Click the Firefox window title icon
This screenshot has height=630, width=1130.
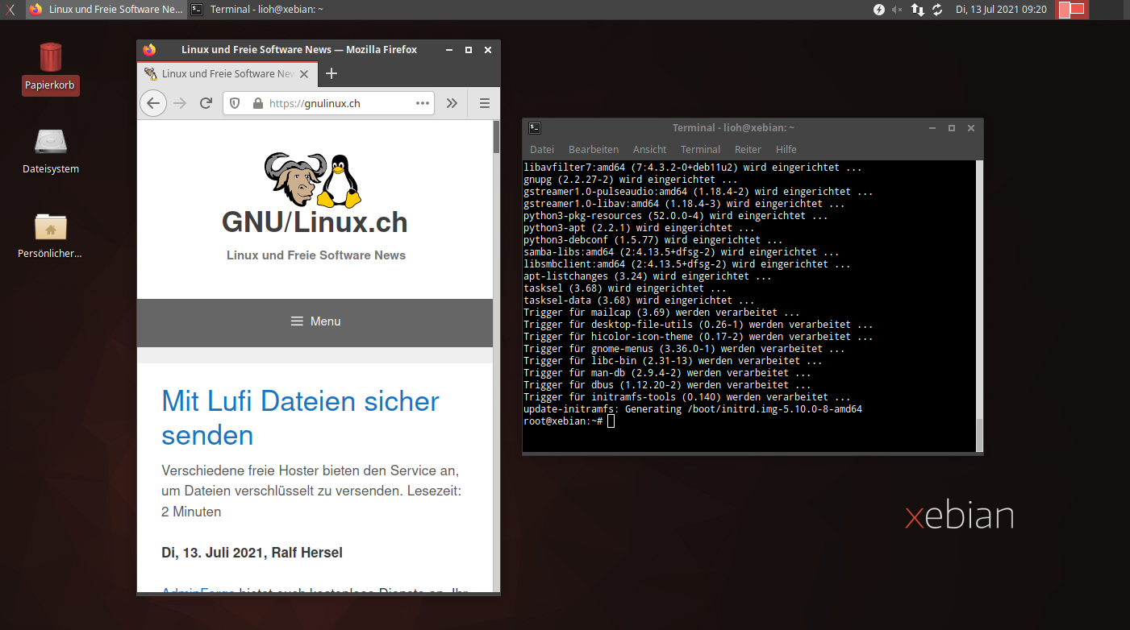coord(148,50)
